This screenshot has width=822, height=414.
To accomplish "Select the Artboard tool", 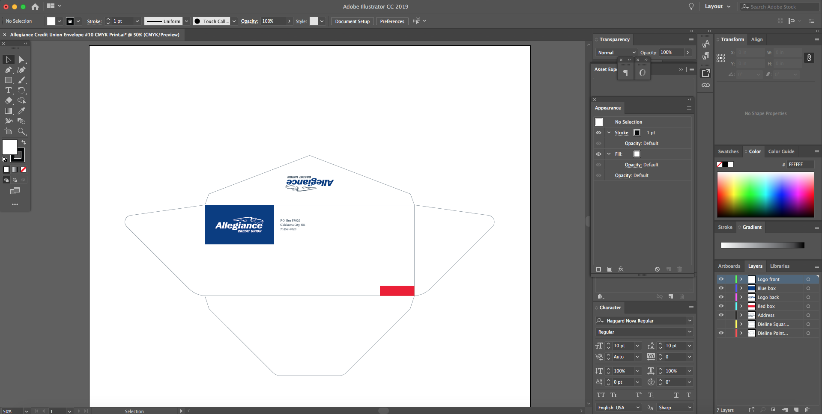I will [x=9, y=131].
